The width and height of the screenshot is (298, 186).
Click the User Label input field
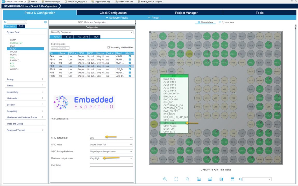click(111, 165)
